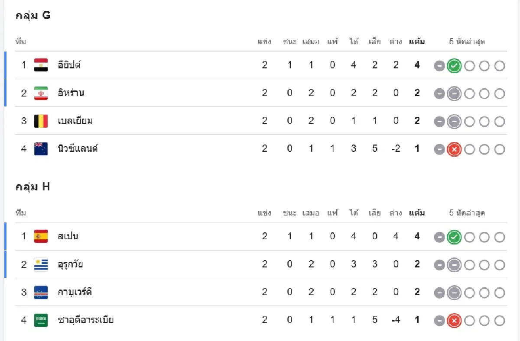The height and width of the screenshot is (341, 520).
Task: Click the Cape Verde flag icon
Action: [x=41, y=292]
